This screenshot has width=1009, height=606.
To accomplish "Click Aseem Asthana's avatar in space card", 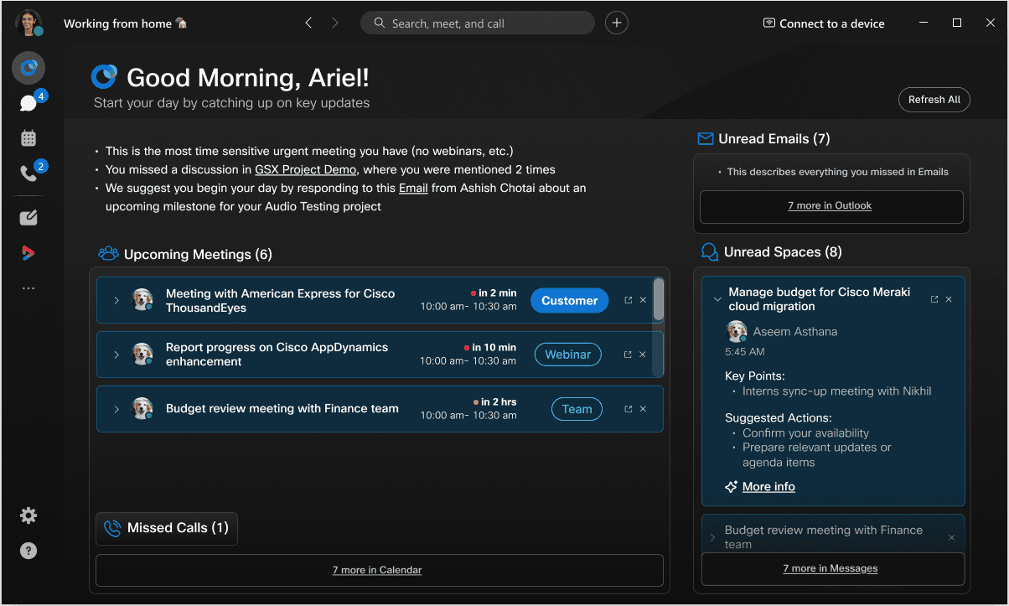I will (x=736, y=332).
